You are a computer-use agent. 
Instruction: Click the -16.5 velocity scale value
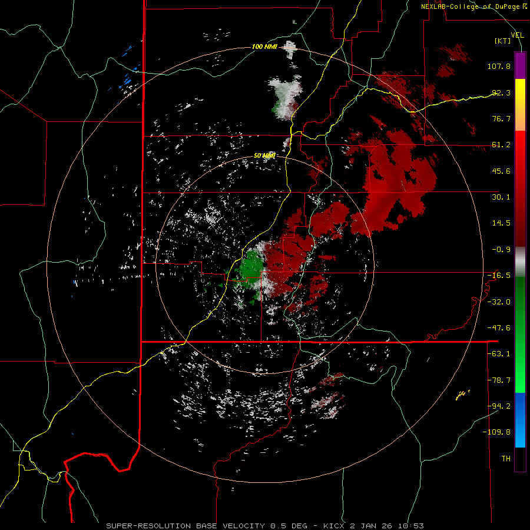[x=499, y=276]
